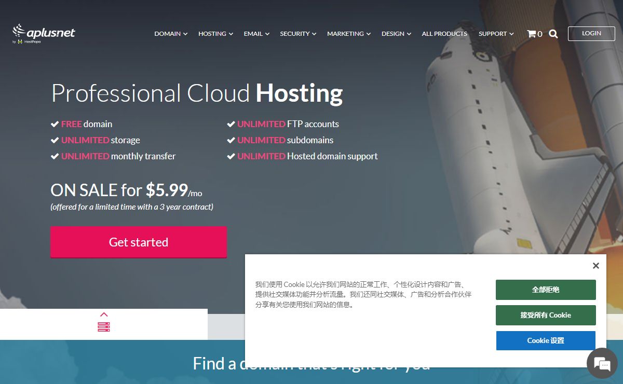Open the Design dropdown
The width and height of the screenshot is (623, 384).
click(x=396, y=34)
